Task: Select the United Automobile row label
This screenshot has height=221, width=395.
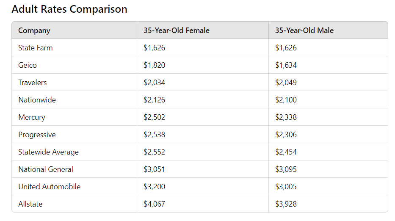Action: tap(49, 187)
